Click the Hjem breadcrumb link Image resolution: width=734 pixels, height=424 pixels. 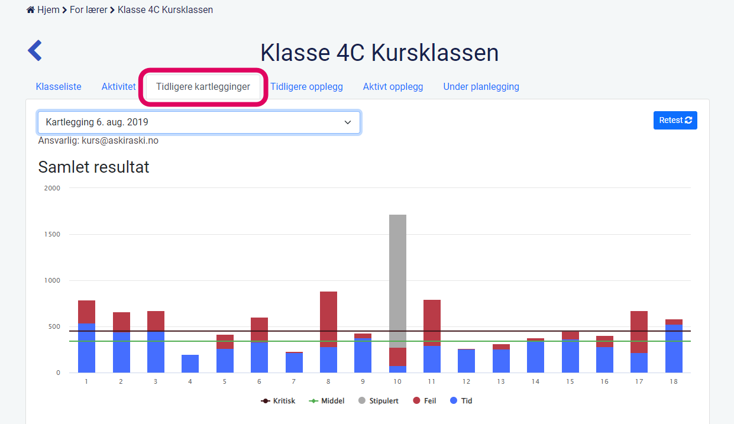pyautogui.click(x=48, y=10)
